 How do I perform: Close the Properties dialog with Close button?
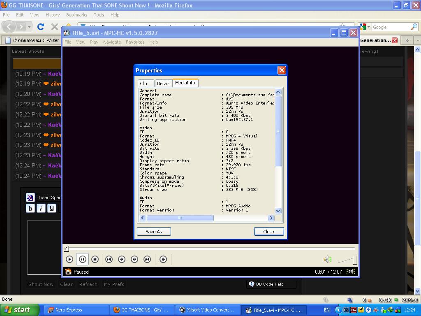point(268,232)
